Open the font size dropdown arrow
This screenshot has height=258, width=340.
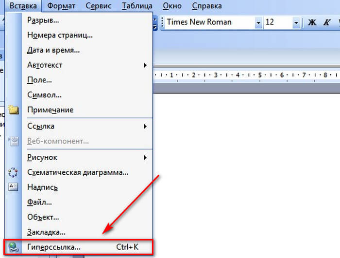pyautogui.click(x=296, y=22)
